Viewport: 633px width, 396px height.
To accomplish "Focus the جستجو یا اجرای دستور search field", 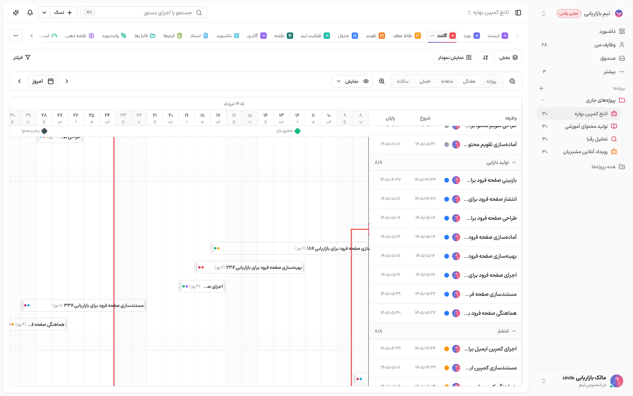I will (x=144, y=13).
